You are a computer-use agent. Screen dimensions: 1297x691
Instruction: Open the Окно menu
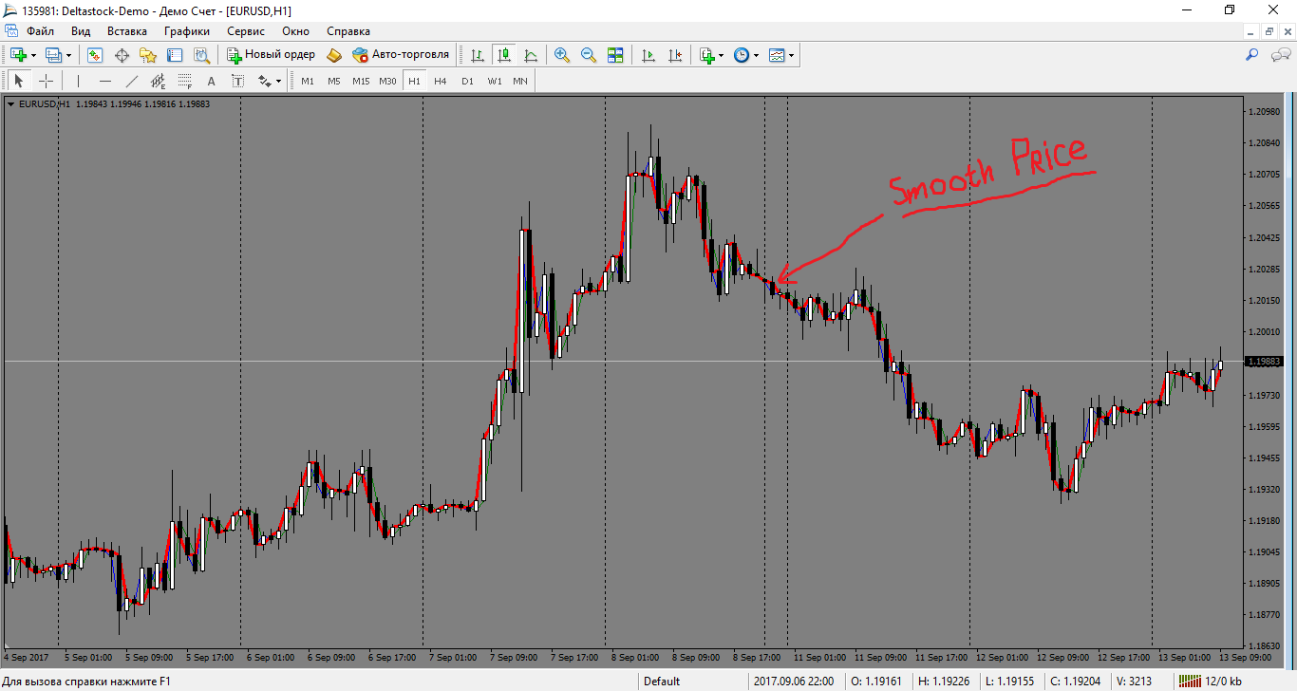pyautogui.click(x=295, y=31)
